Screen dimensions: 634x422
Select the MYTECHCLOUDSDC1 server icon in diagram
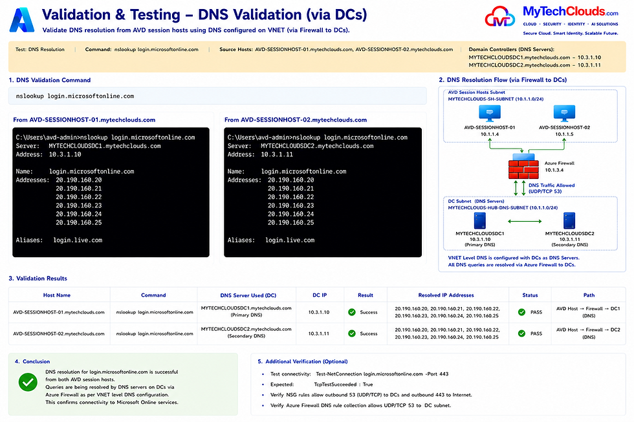[x=480, y=221]
